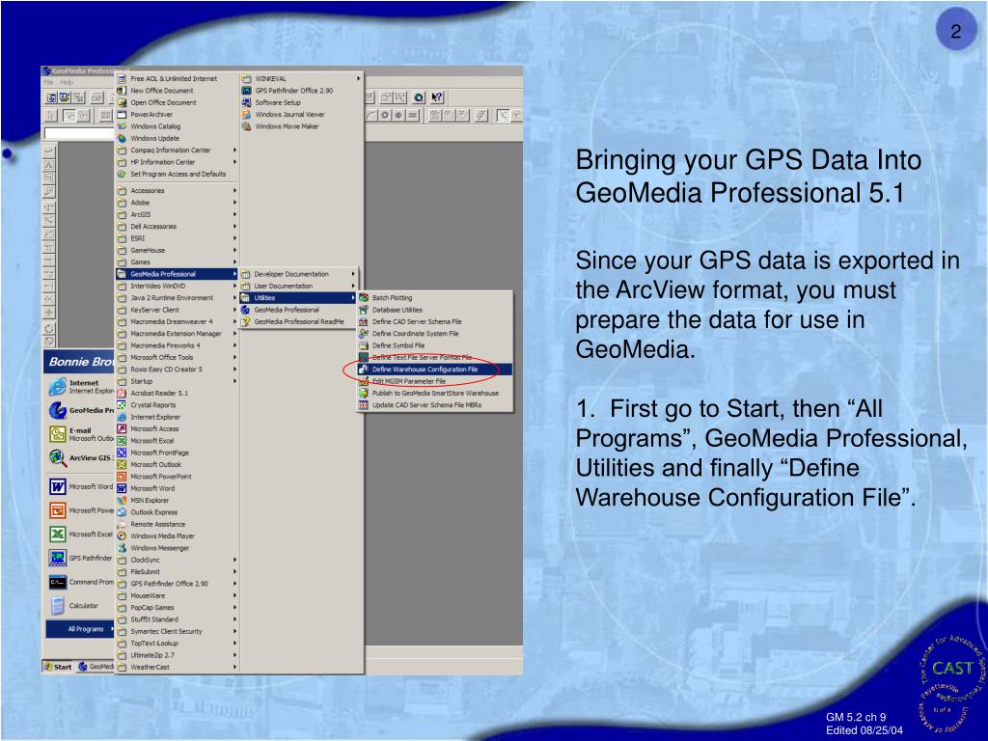Click the Batch Plotting icon

[x=364, y=297]
